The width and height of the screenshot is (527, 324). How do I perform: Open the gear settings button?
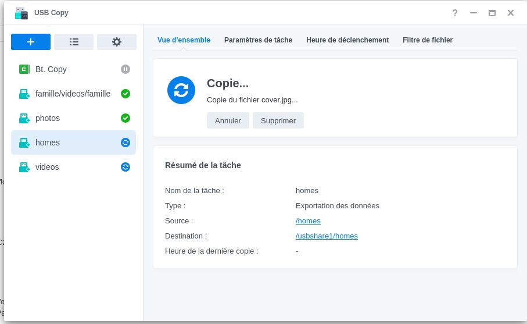point(117,42)
